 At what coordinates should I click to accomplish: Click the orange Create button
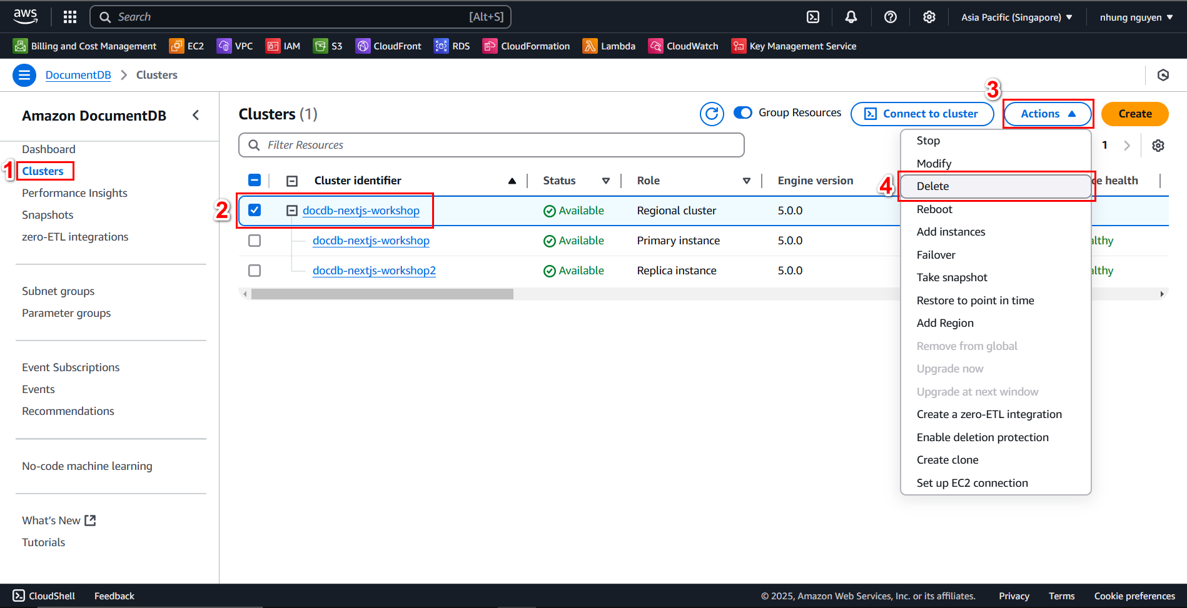click(x=1135, y=114)
